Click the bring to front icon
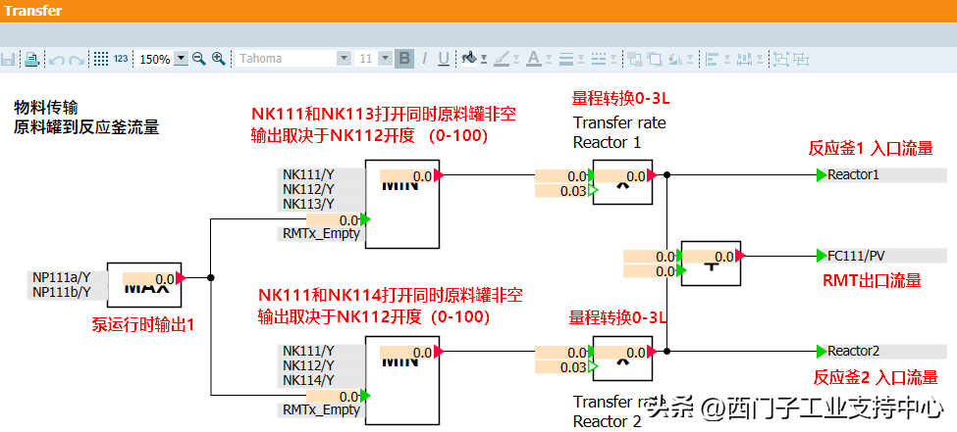The image size is (957, 432). click(634, 59)
